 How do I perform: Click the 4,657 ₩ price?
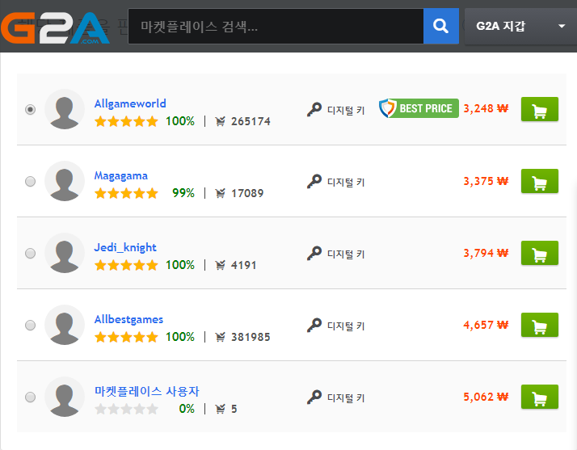point(486,325)
